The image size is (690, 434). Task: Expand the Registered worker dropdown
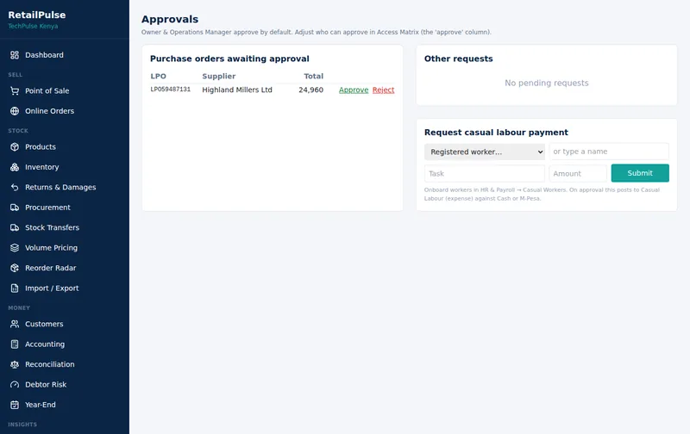[x=485, y=152]
